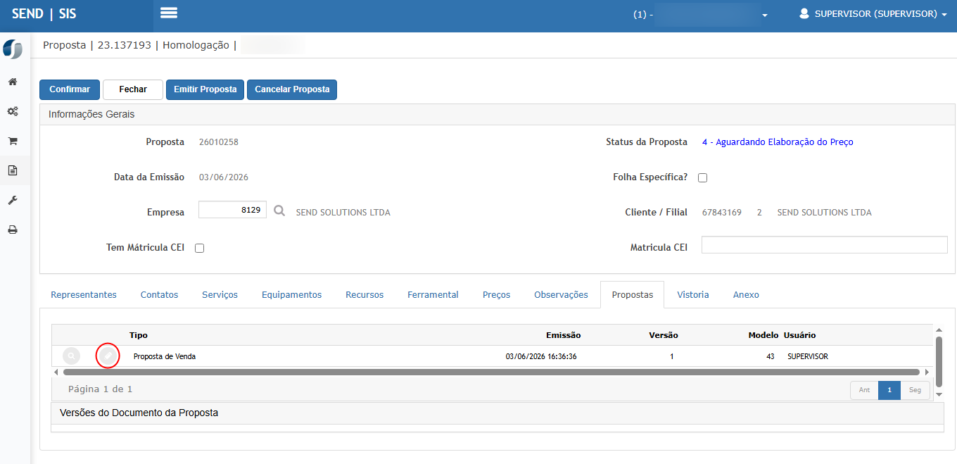Click the Usuário column header
The image size is (957, 464).
coord(800,335)
